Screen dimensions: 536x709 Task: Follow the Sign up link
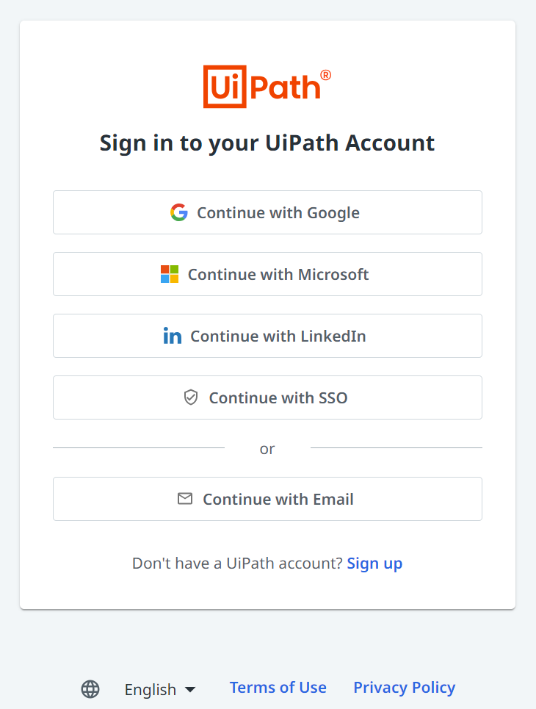click(x=374, y=564)
